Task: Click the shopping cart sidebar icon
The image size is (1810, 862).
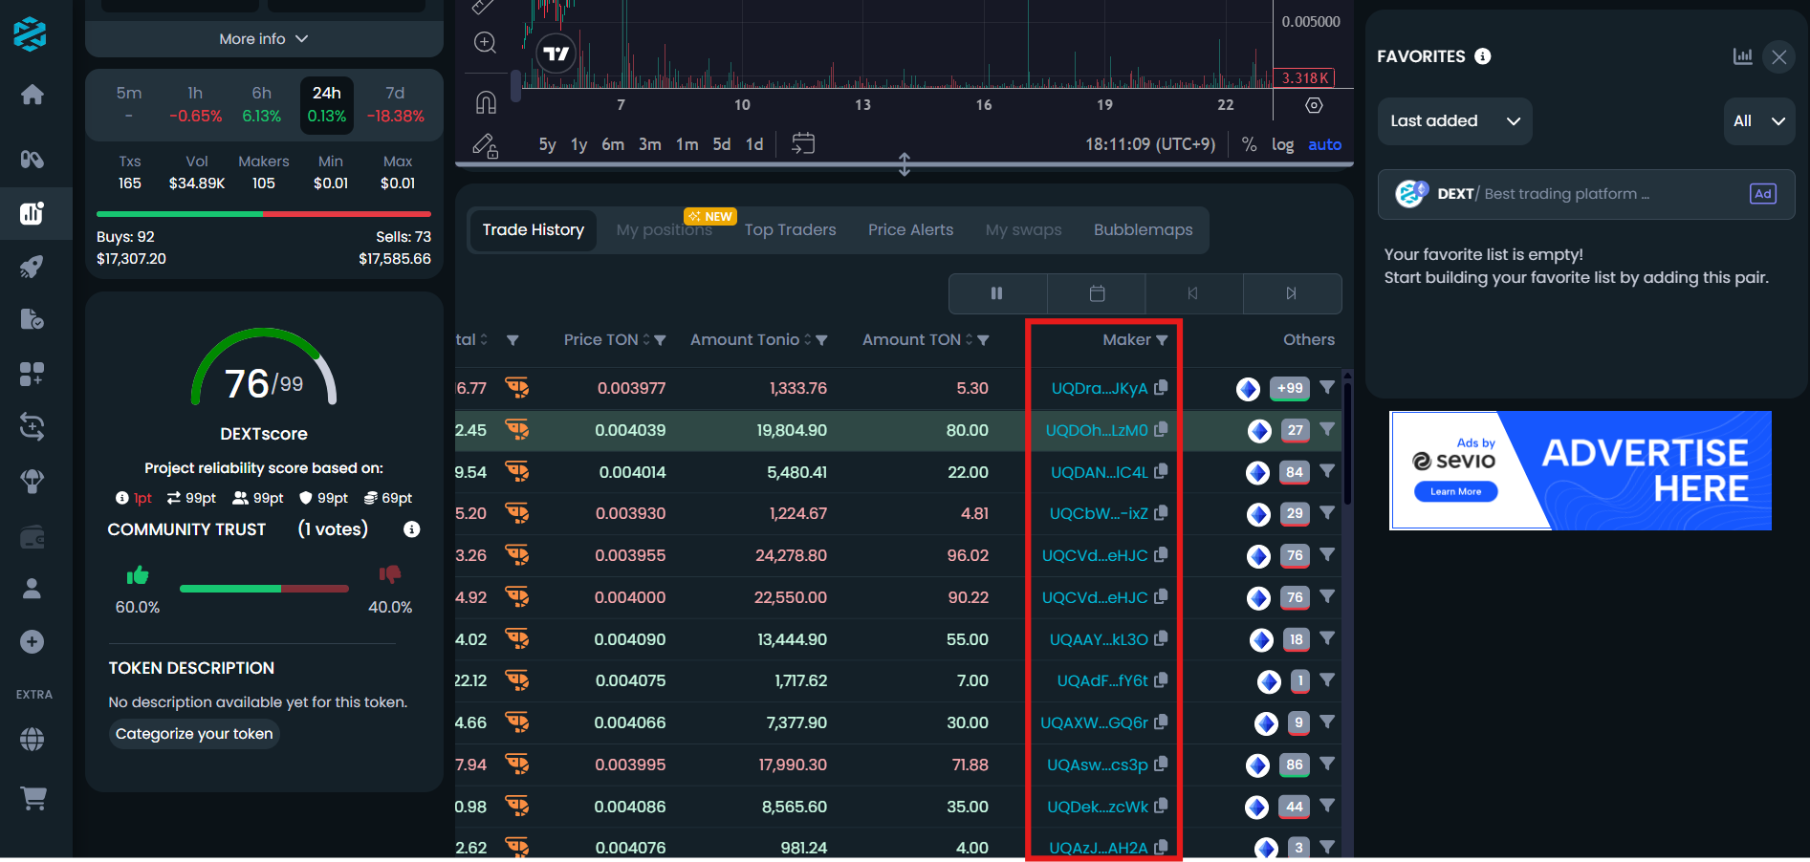Action: click(33, 798)
